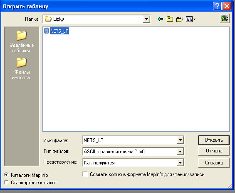235x193 pixels.
Task: Open the View menu icon
Action: click(190, 19)
